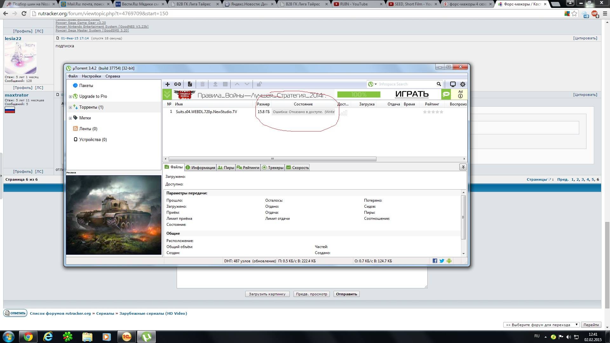Click the Create New Torrent file icon
This screenshot has width=610, height=343.
pos(190,84)
